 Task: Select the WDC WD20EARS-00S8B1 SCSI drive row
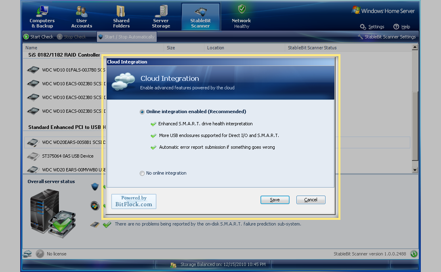pyautogui.click(x=217, y=142)
